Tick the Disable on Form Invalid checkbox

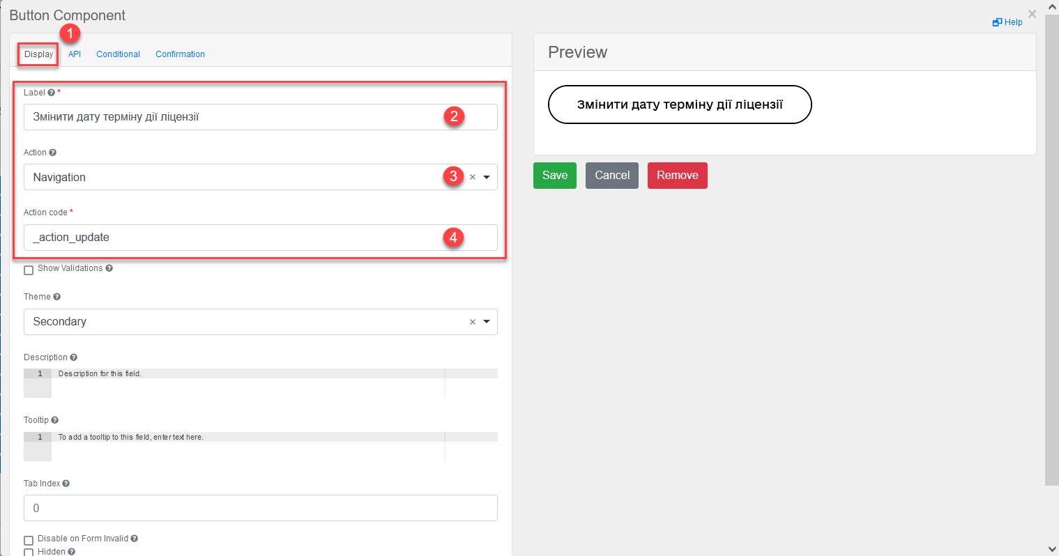[x=29, y=541]
